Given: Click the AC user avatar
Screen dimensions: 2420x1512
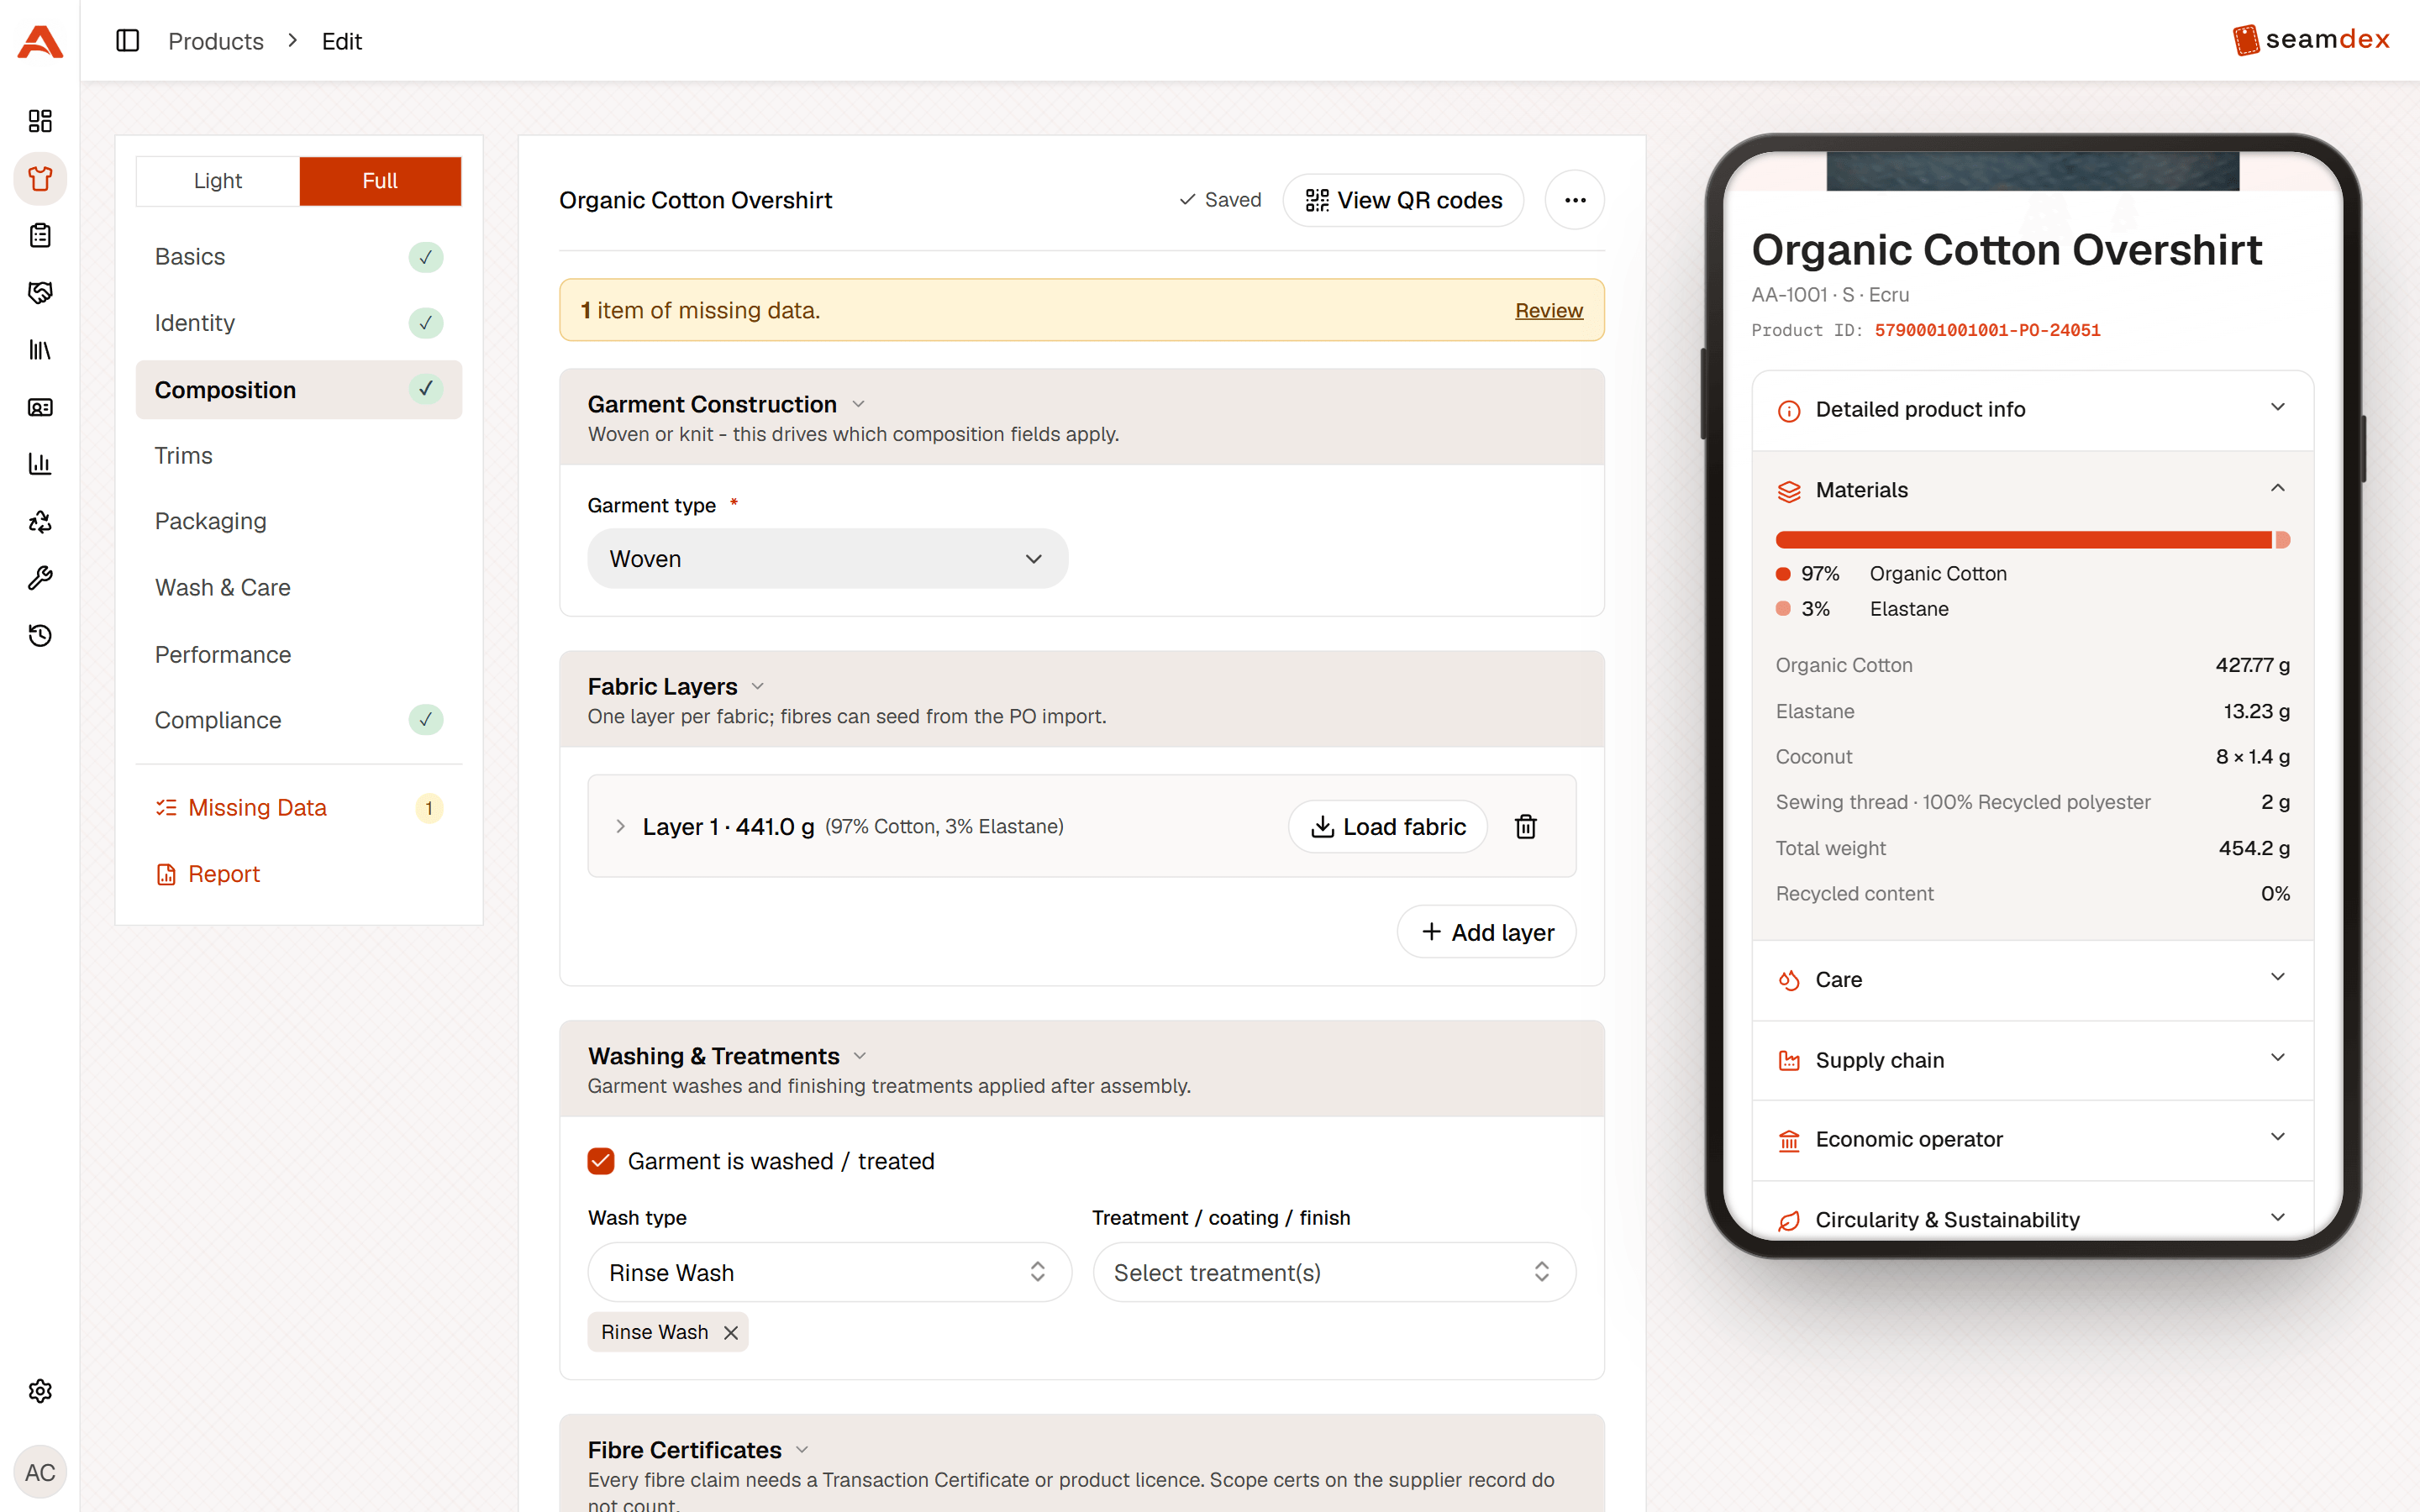Looking at the screenshot, I should tap(40, 1472).
